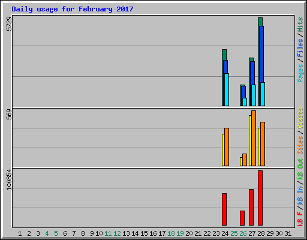This screenshot has width=307, height=240.
Task: Click the red kB bar for day 28
Action: (260, 198)
